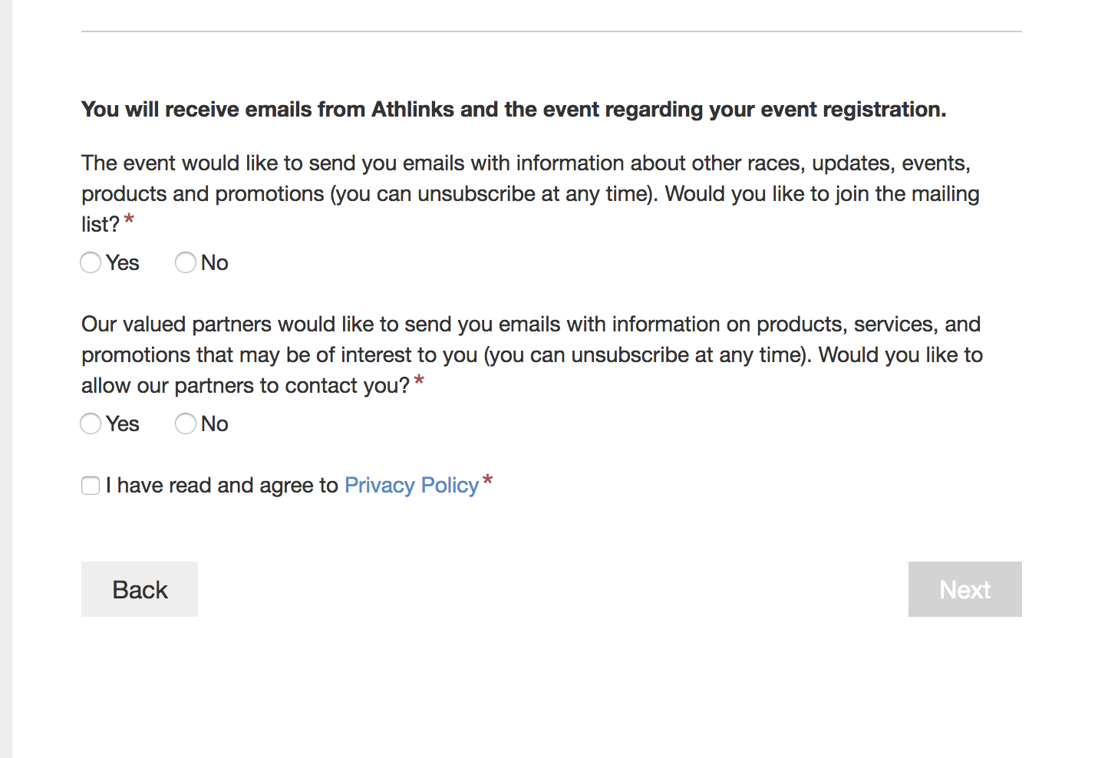1108x758 pixels.
Task: Click the gray strip along the left edge
Action: [x=6, y=379]
